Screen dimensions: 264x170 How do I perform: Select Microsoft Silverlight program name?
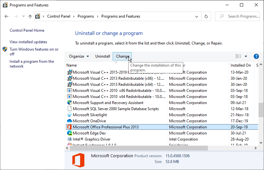90,115
